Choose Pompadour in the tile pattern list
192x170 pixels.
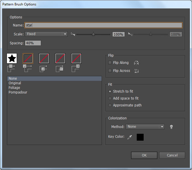tap(54, 92)
